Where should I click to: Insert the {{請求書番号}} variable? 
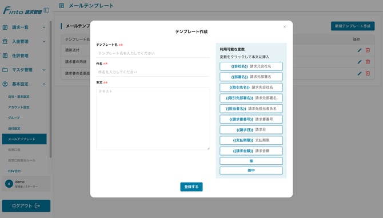(251, 119)
